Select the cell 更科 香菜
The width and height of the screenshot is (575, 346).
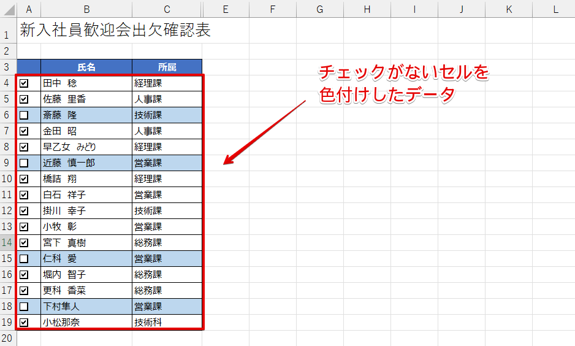(x=86, y=291)
